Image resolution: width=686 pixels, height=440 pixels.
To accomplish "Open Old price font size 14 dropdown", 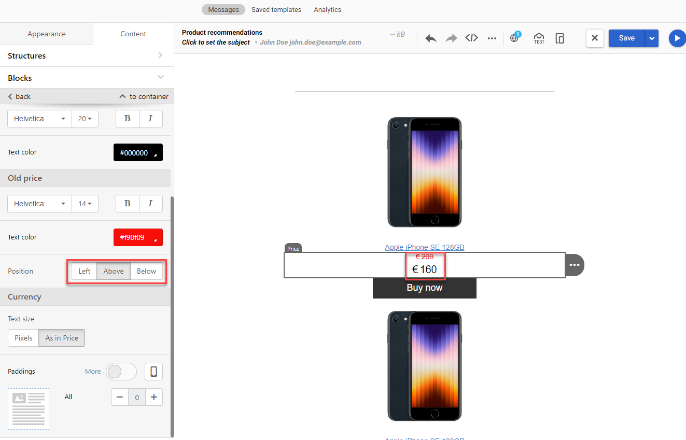I will pyautogui.click(x=85, y=204).
